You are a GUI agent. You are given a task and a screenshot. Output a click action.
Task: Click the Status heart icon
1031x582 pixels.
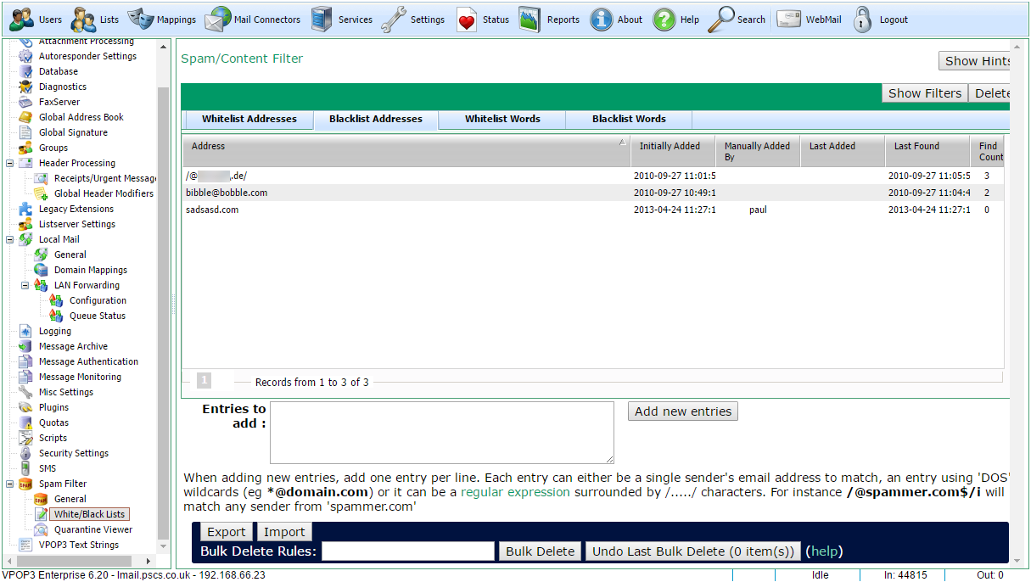coord(468,20)
